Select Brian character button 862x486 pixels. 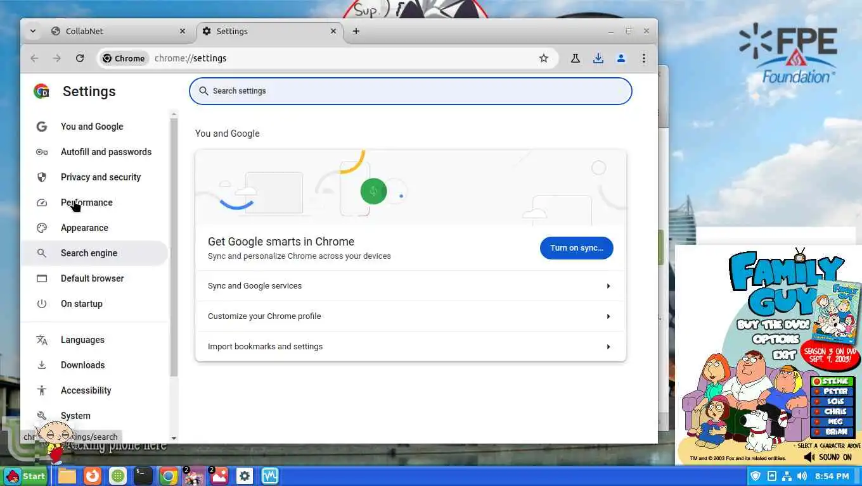point(833,432)
